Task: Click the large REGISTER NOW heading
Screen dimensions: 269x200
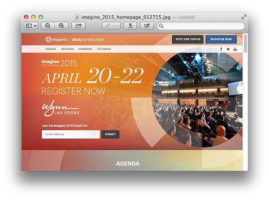Action: pos(74,91)
